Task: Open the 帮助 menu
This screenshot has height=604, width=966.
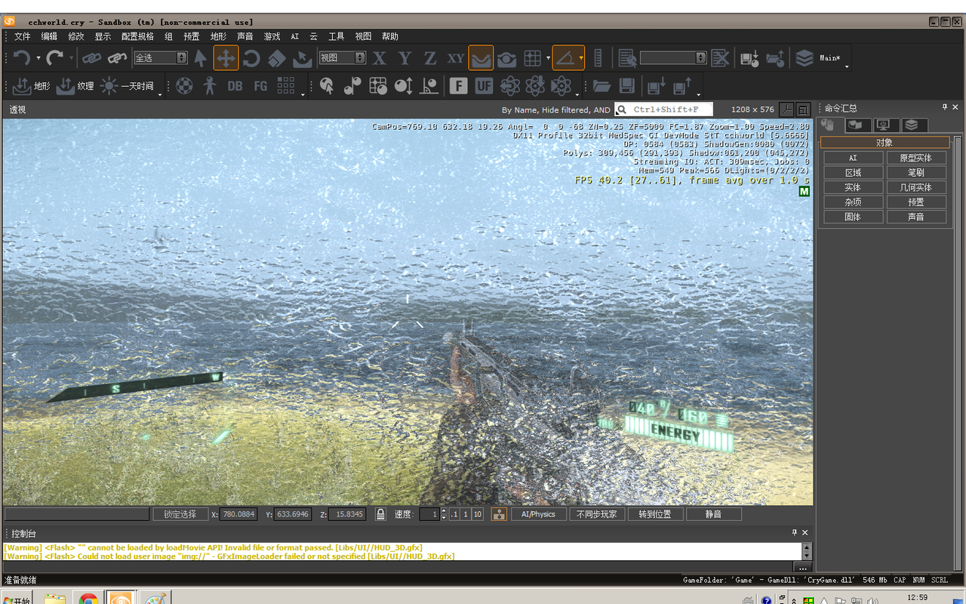Action: click(390, 36)
